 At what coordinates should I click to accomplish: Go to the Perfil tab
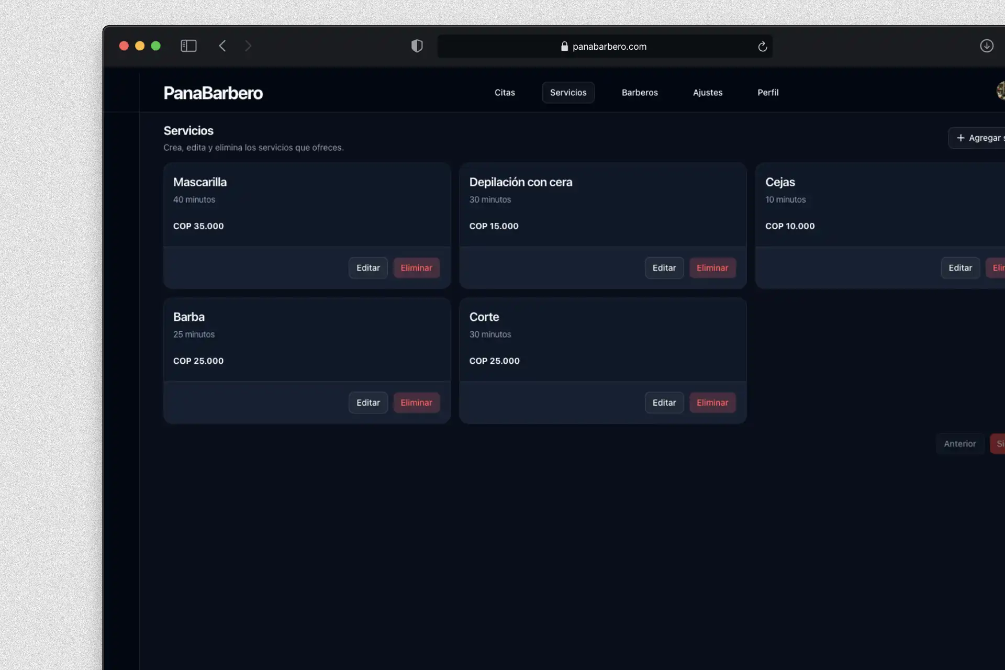tap(768, 93)
